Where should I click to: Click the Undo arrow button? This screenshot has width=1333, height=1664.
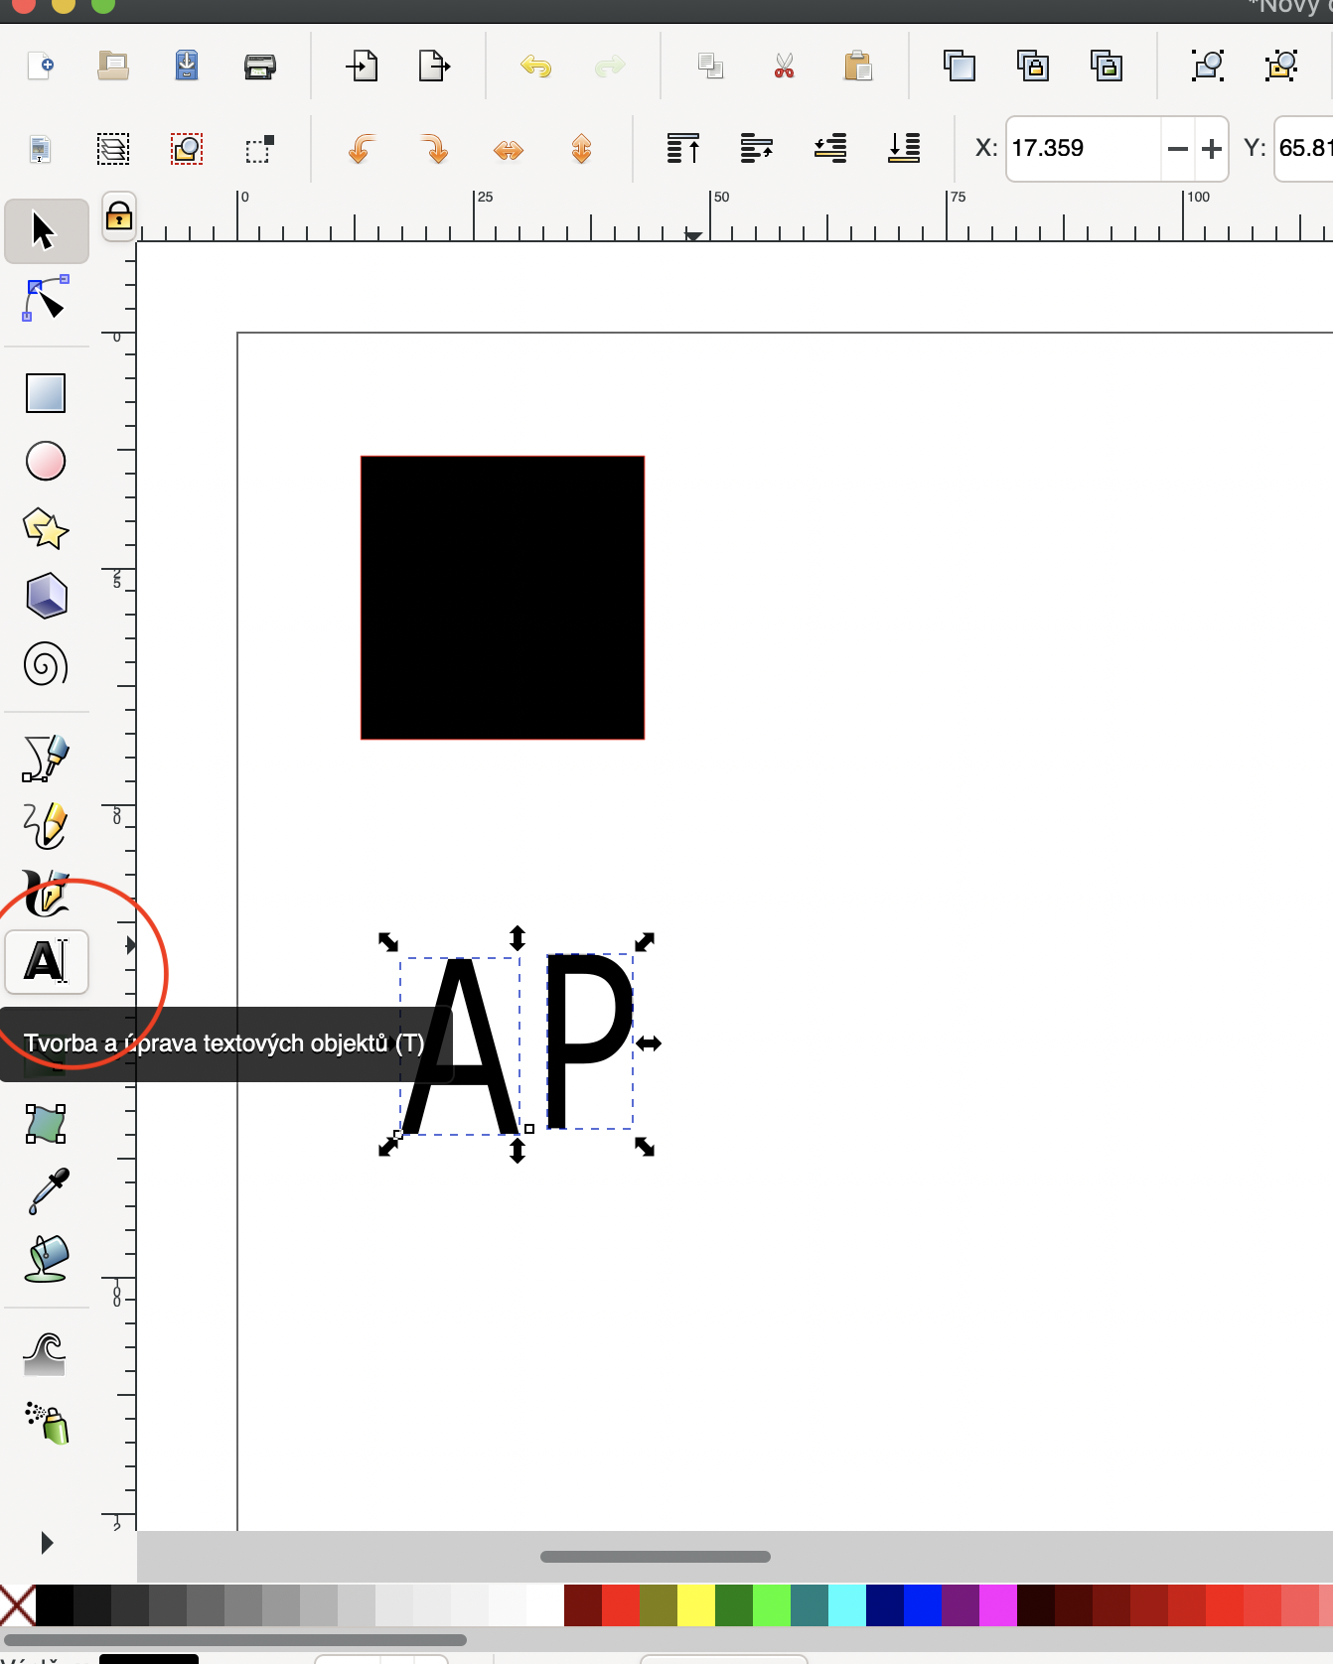pos(535,67)
